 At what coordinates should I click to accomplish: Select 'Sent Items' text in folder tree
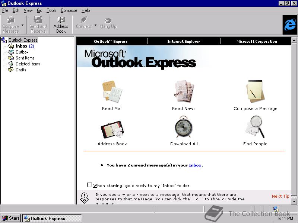tap(25, 58)
